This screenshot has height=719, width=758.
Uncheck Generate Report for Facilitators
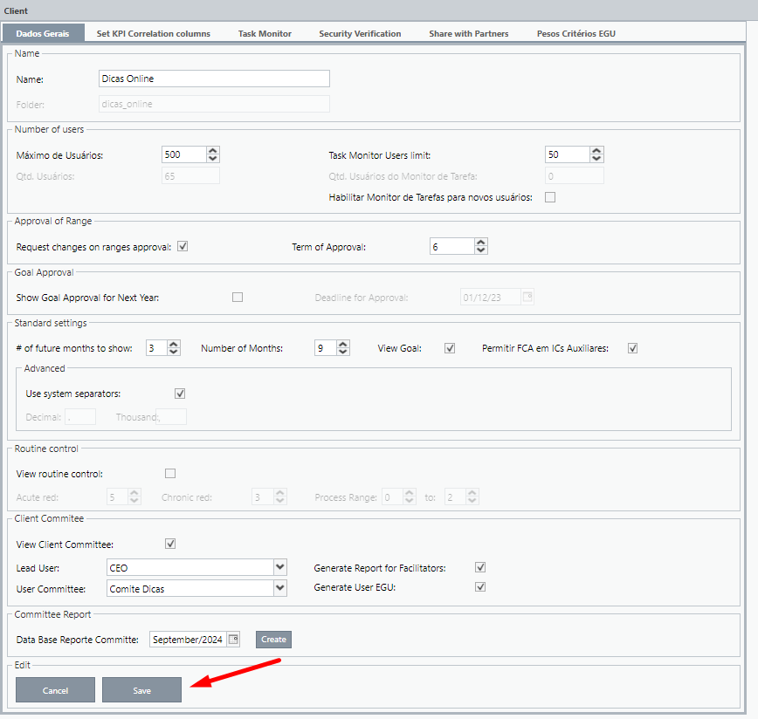479,568
